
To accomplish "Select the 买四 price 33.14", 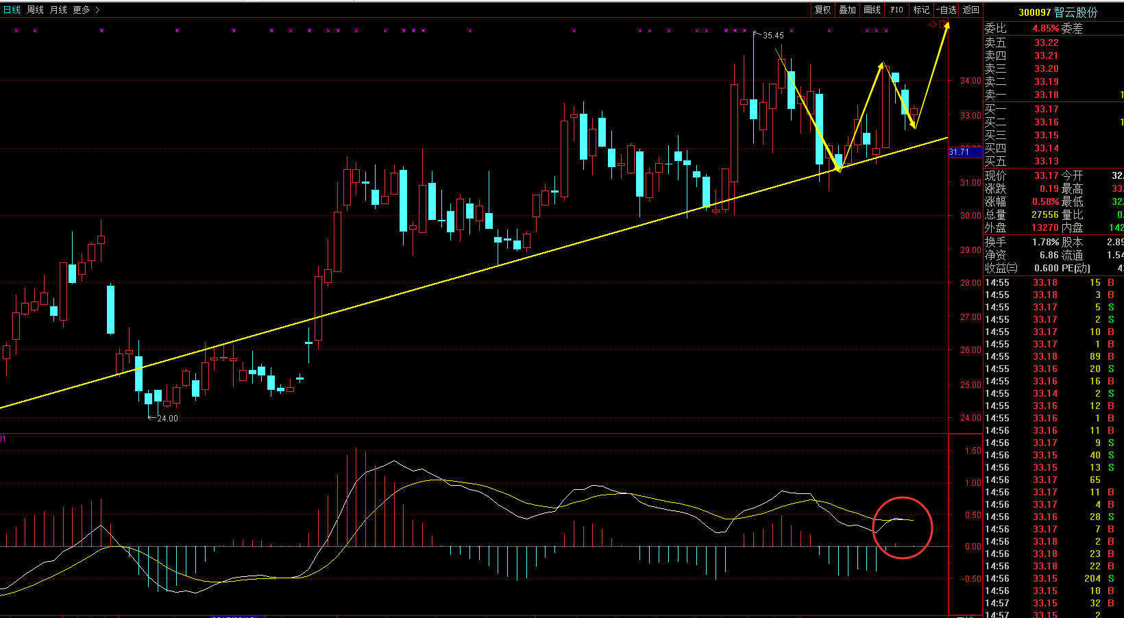I will (x=1047, y=148).
